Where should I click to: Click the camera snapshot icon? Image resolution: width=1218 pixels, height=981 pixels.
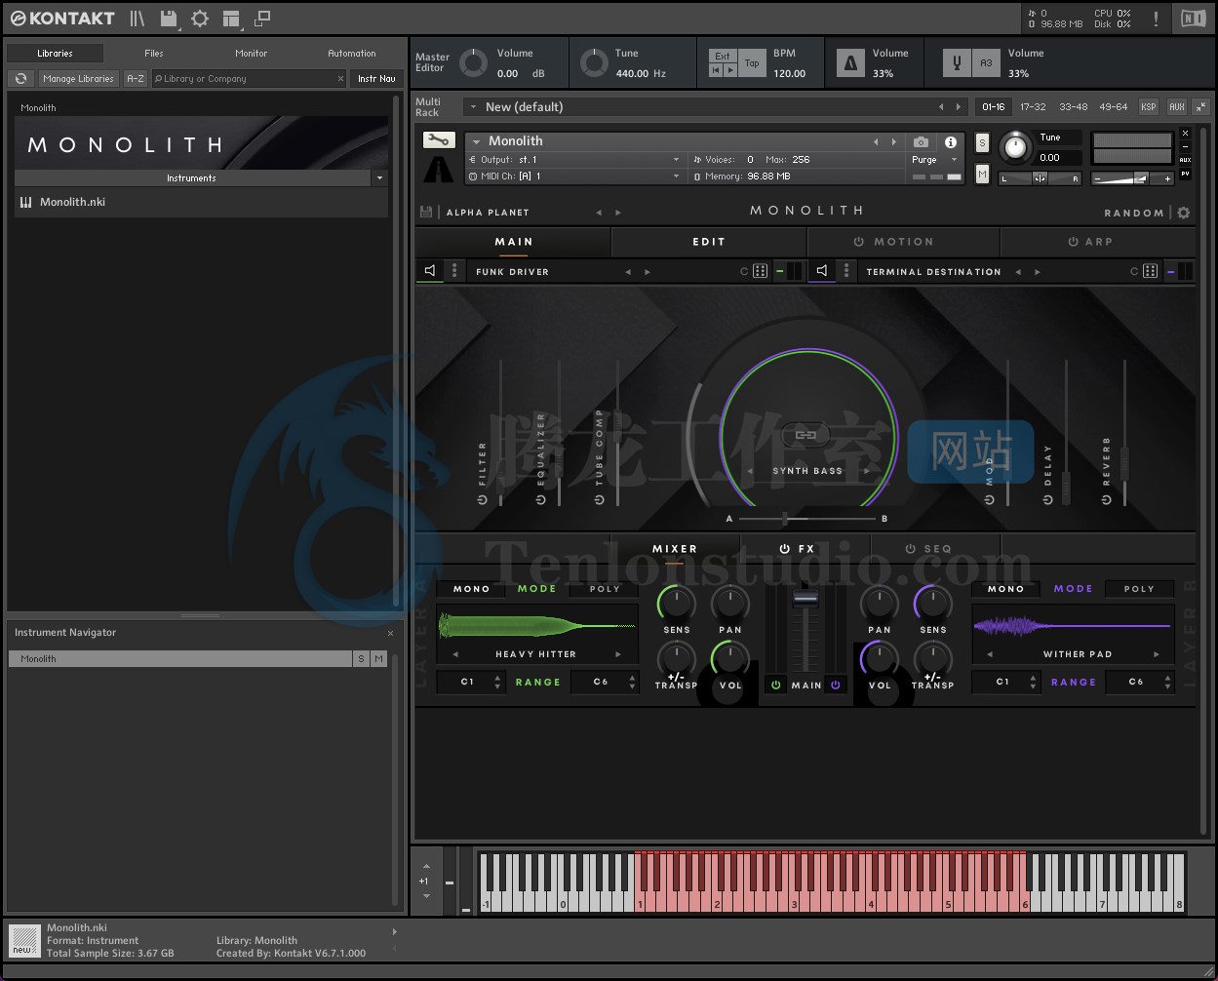click(x=921, y=142)
